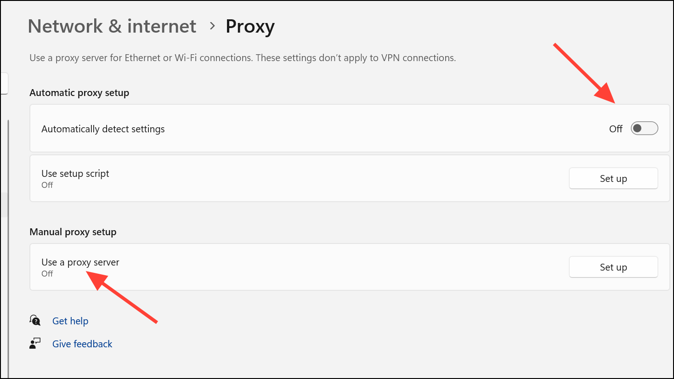The image size is (674, 379).
Task: Click the Use a proxy server label
Action: [80, 262]
